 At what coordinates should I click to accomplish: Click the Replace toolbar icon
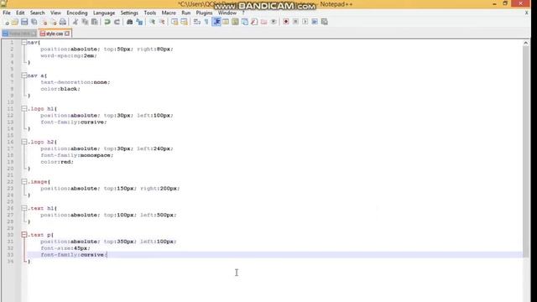(139, 22)
